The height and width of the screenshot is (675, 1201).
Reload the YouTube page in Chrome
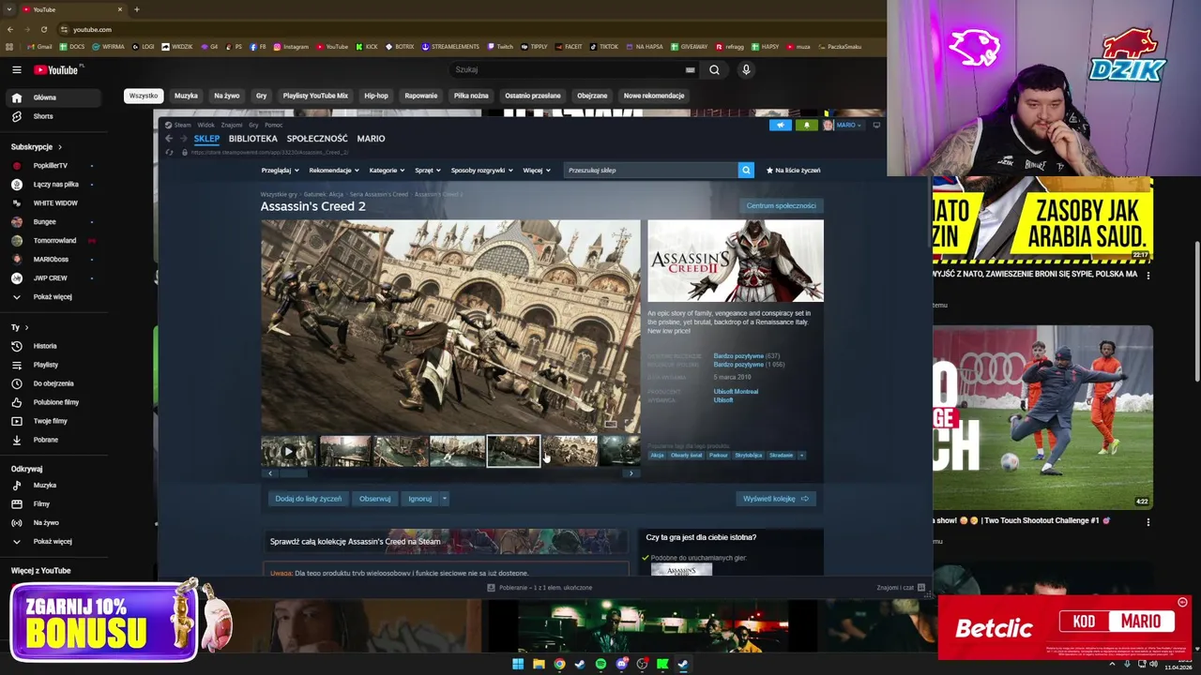click(x=43, y=29)
